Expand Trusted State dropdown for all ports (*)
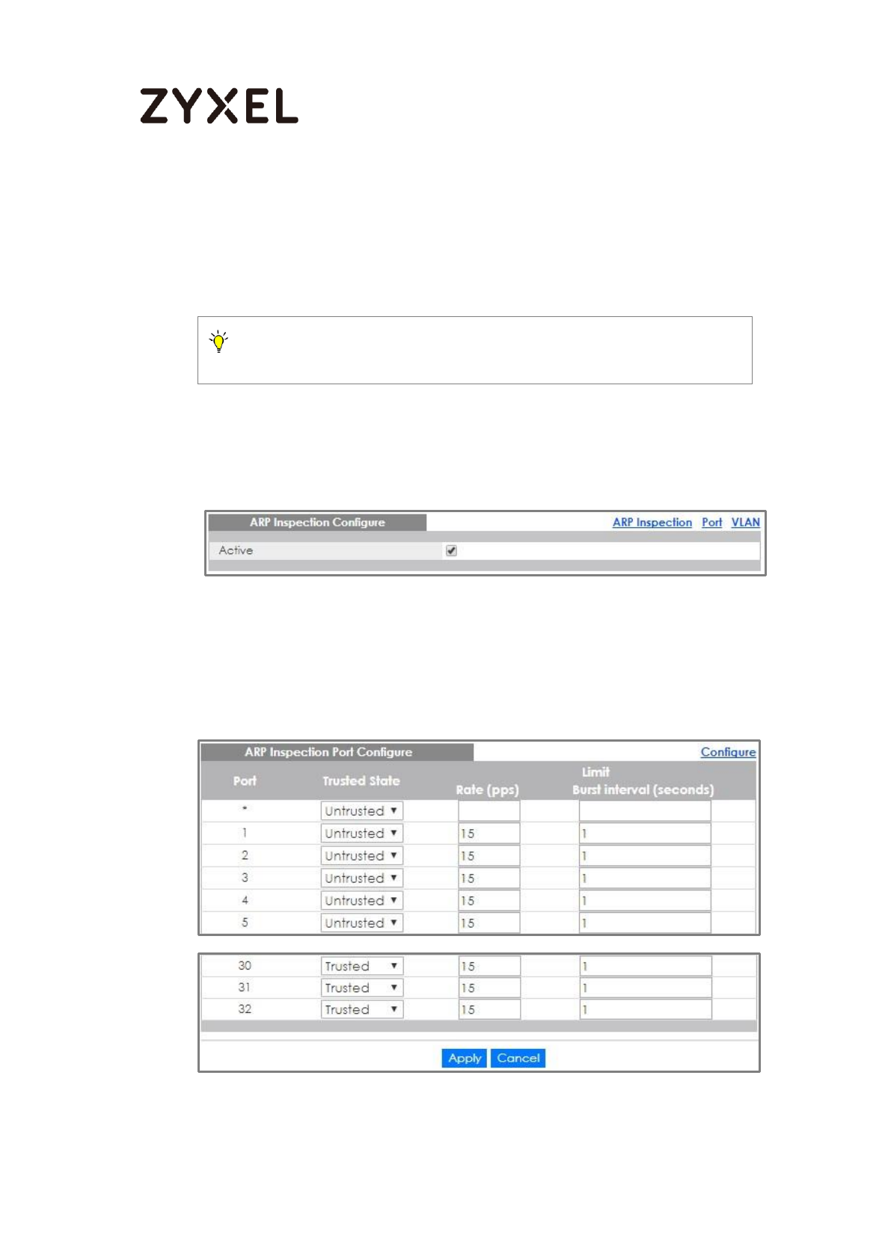 click(x=361, y=811)
